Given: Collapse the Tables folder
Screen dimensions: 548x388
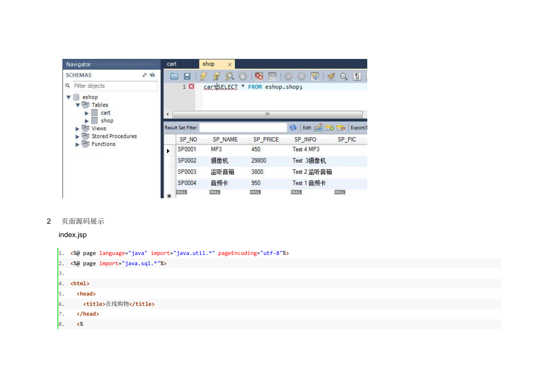Looking at the screenshot, I should tap(78, 105).
